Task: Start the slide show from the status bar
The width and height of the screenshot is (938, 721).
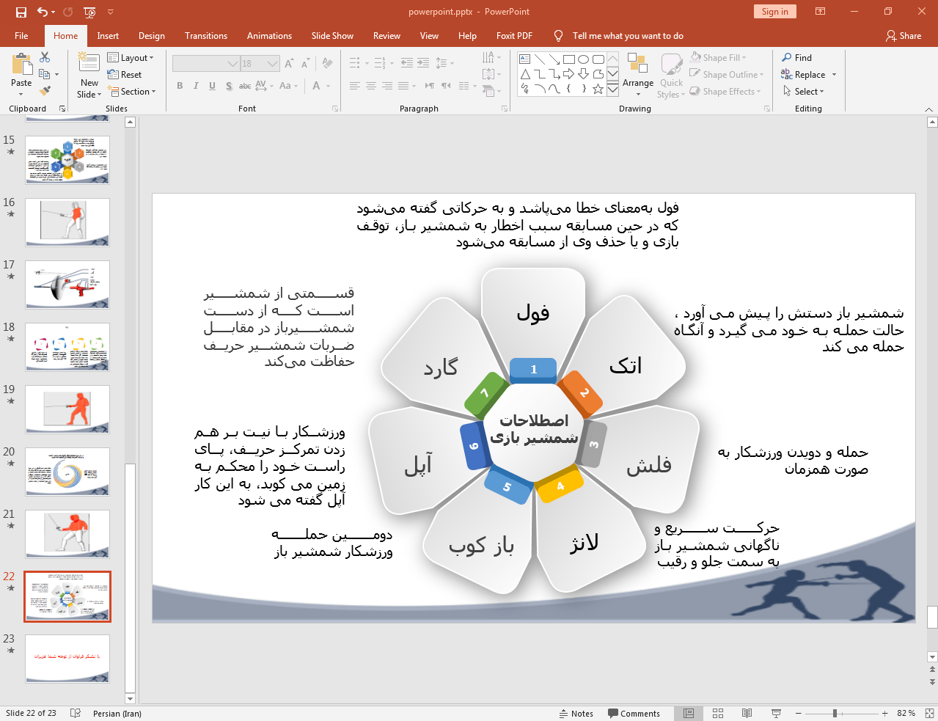Action: tap(776, 714)
